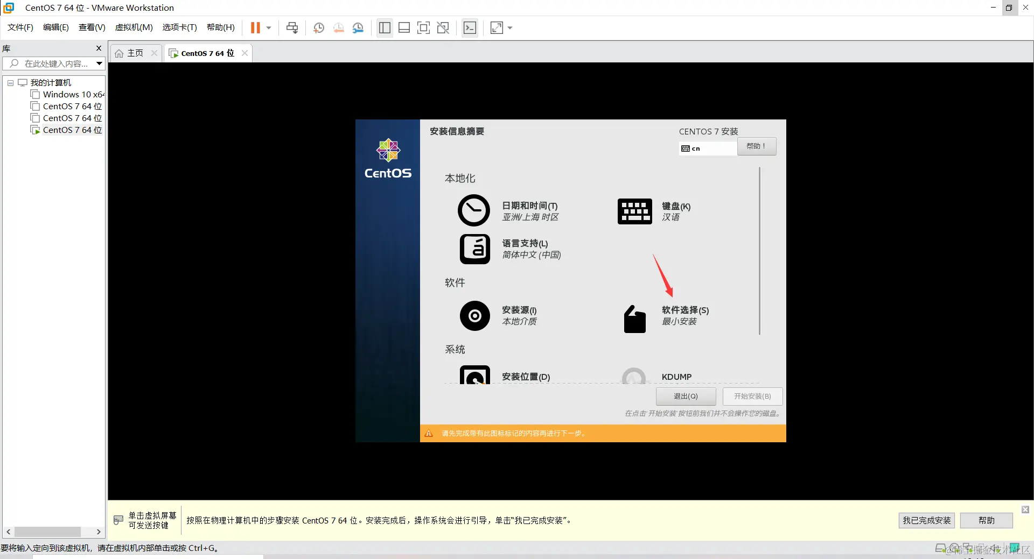Open the power options dropdown beside pause

(x=269, y=27)
